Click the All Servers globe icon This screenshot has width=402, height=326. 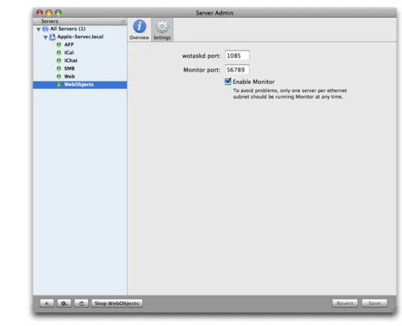(x=45, y=29)
